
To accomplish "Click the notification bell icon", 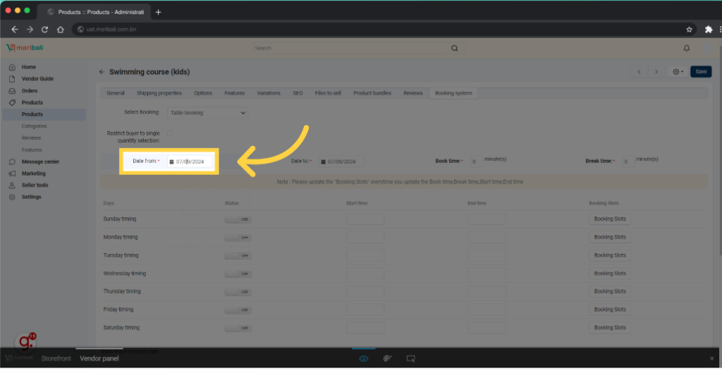I will click(x=687, y=48).
